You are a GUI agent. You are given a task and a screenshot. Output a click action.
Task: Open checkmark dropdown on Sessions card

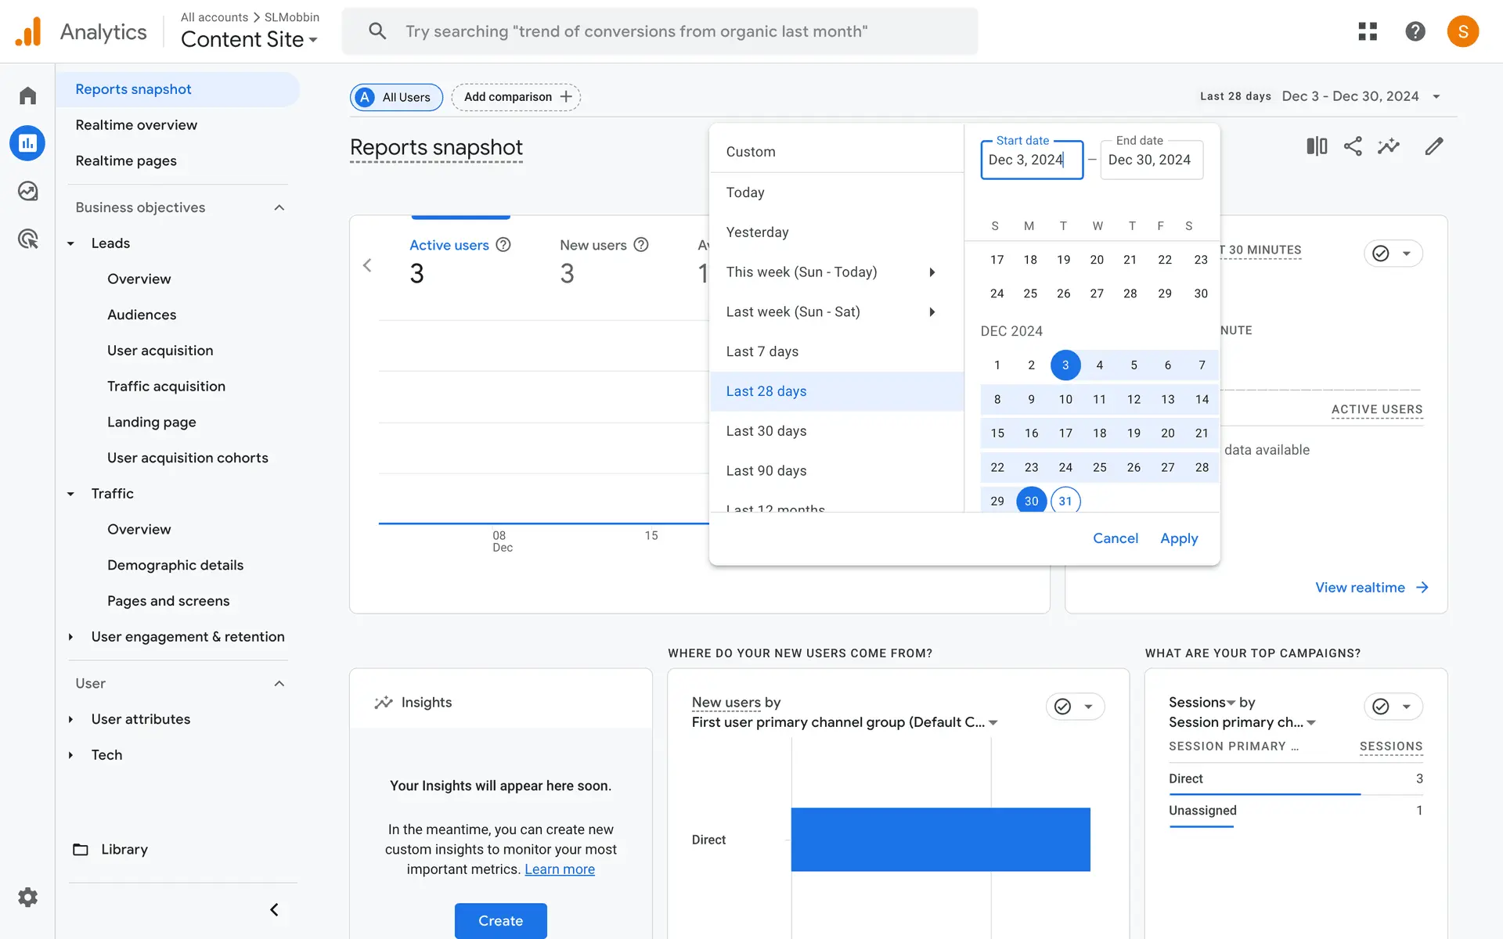[x=1393, y=707]
